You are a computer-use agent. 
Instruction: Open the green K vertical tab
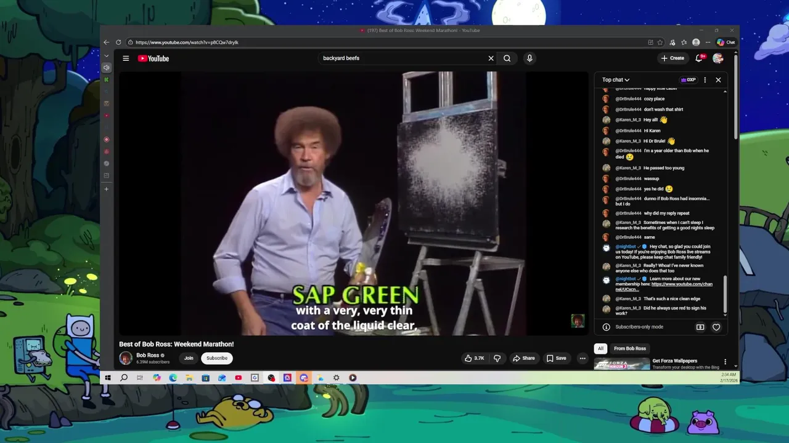tap(107, 79)
